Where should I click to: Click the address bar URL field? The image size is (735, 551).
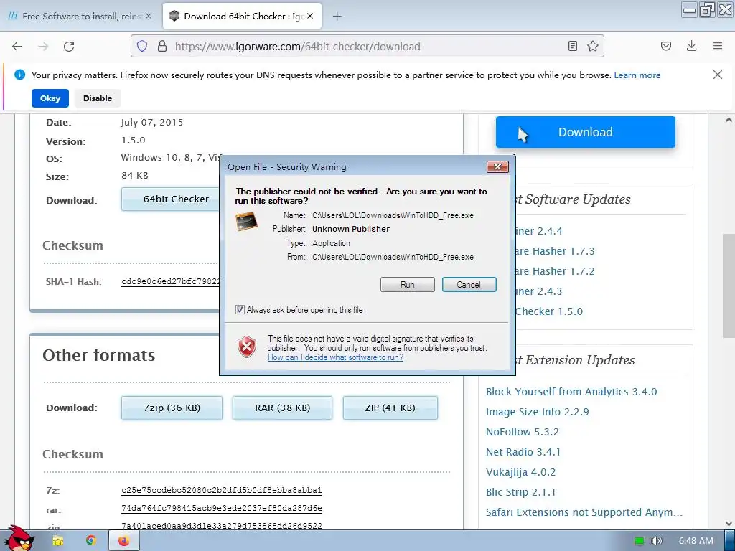[365, 47]
